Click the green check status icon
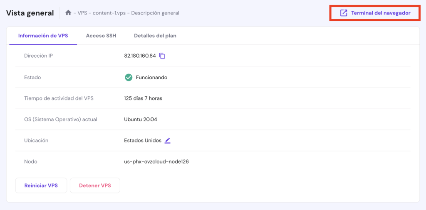The height and width of the screenshot is (210, 426). (x=129, y=77)
